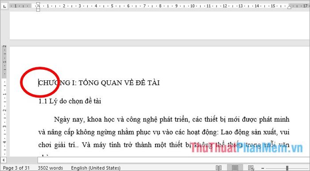Click the left indent square marker
This screenshot has height=171, width=310.
coord(38,10)
